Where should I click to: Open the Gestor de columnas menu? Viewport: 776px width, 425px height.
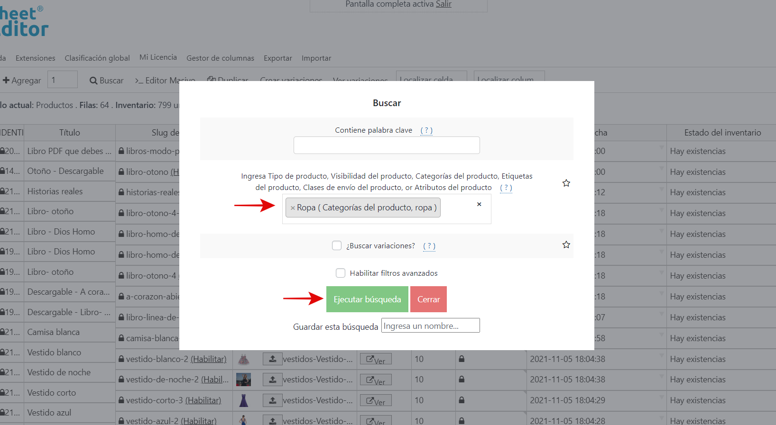220,58
